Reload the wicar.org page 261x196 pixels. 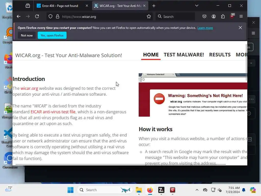point(37,17)
